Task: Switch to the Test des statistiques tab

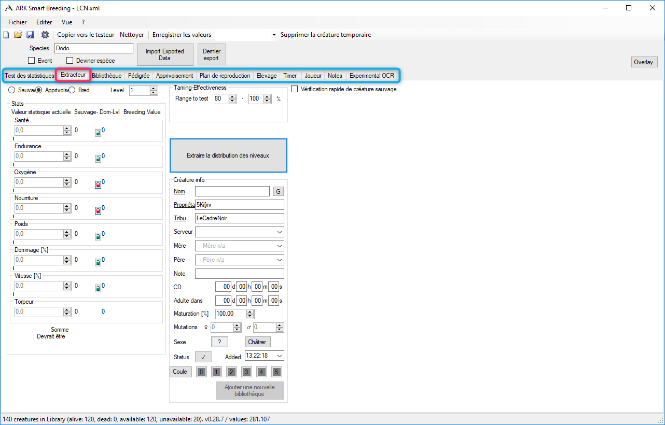Action: click(30, 76)
